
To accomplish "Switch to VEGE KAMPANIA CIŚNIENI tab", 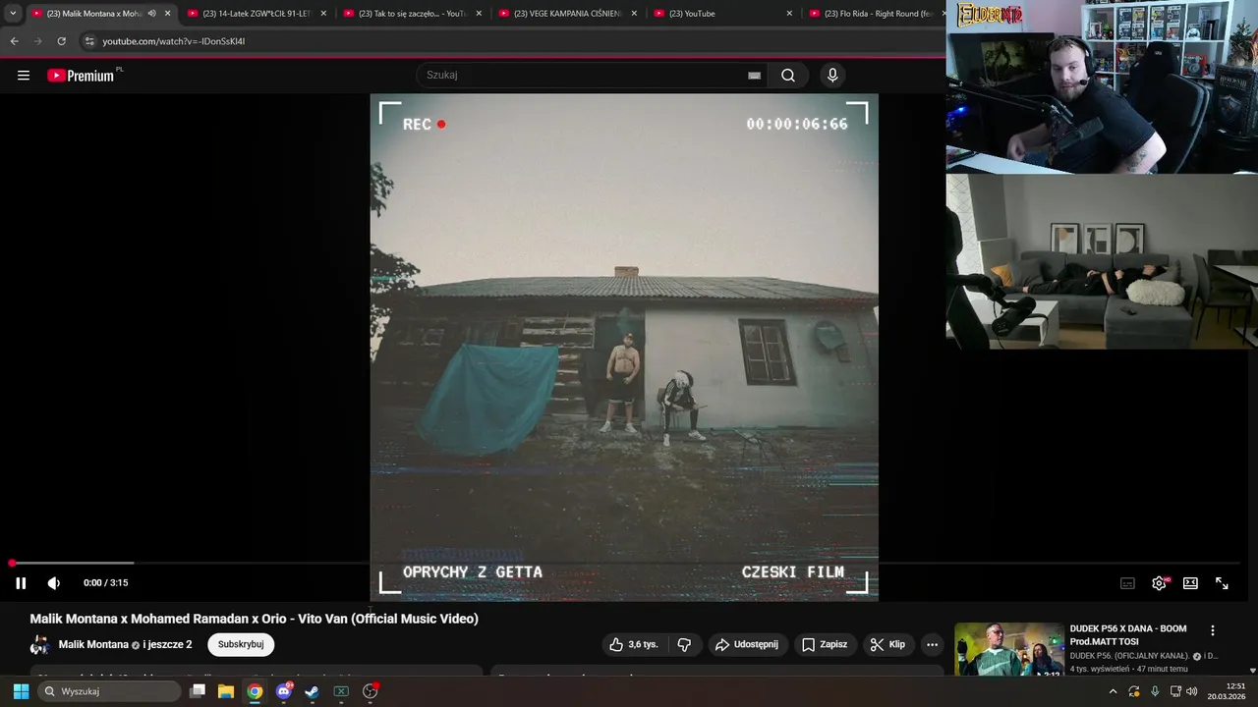I will (x=567, y=14).
